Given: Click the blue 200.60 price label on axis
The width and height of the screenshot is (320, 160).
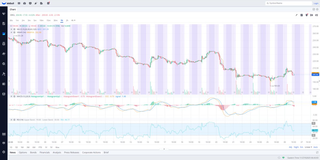Looking at the screenshot, I should click(315, 75).
